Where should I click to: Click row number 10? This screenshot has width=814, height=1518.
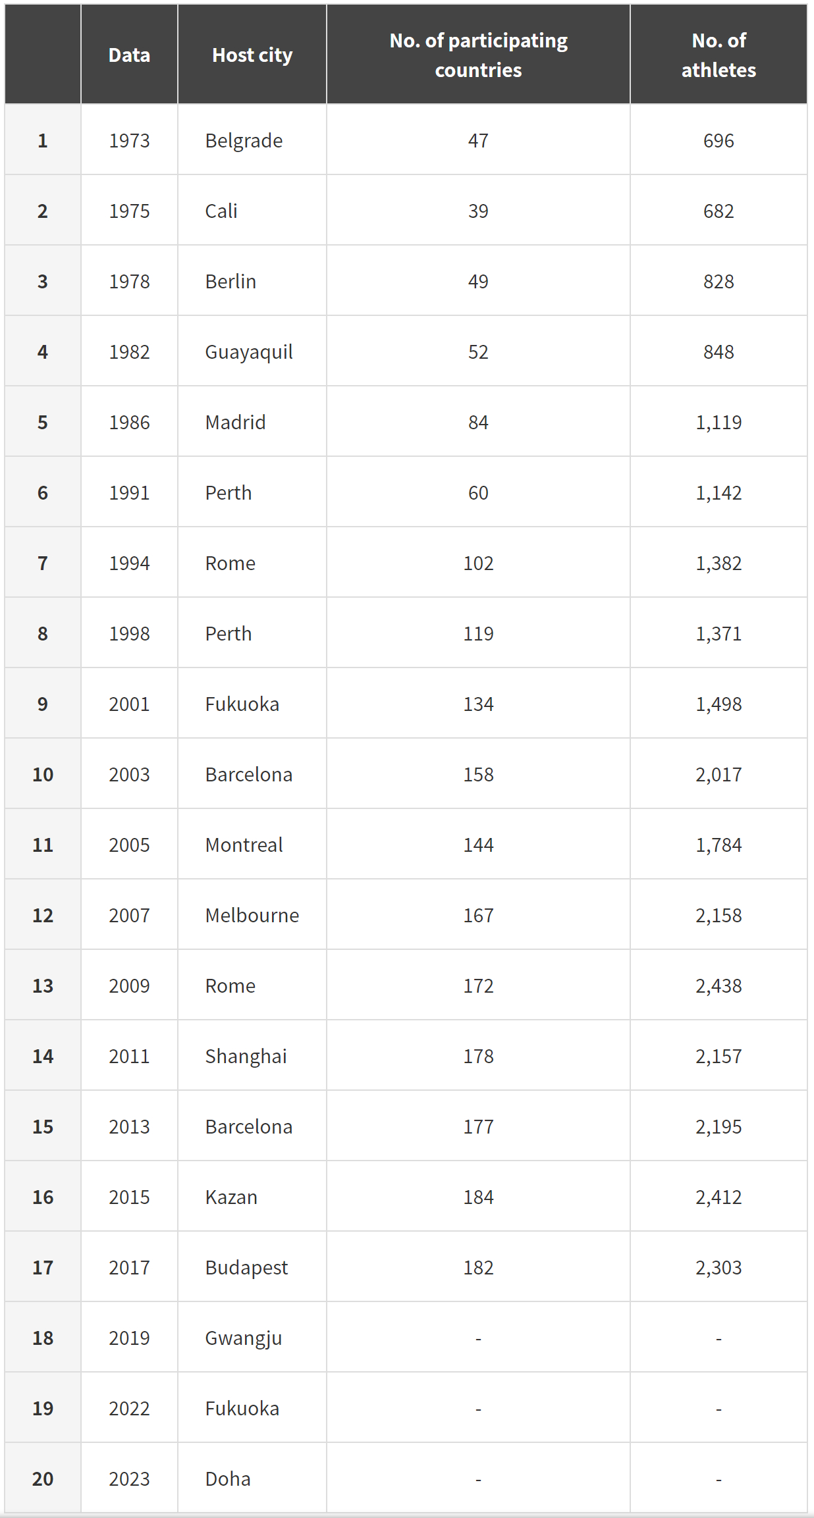coord(43,774)
